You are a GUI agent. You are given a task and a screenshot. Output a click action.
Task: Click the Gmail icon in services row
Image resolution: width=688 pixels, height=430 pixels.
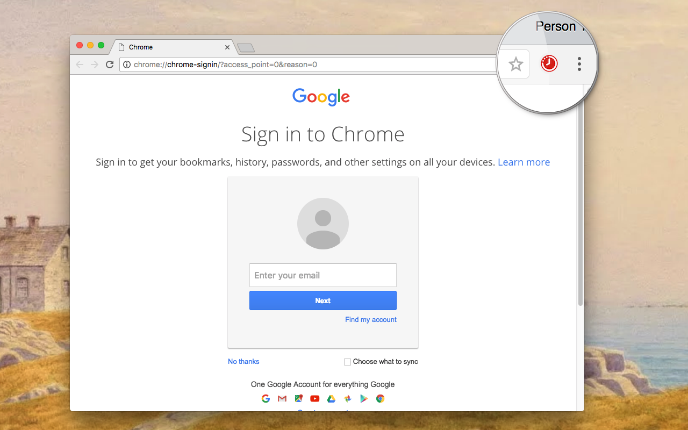pos(282,398)
